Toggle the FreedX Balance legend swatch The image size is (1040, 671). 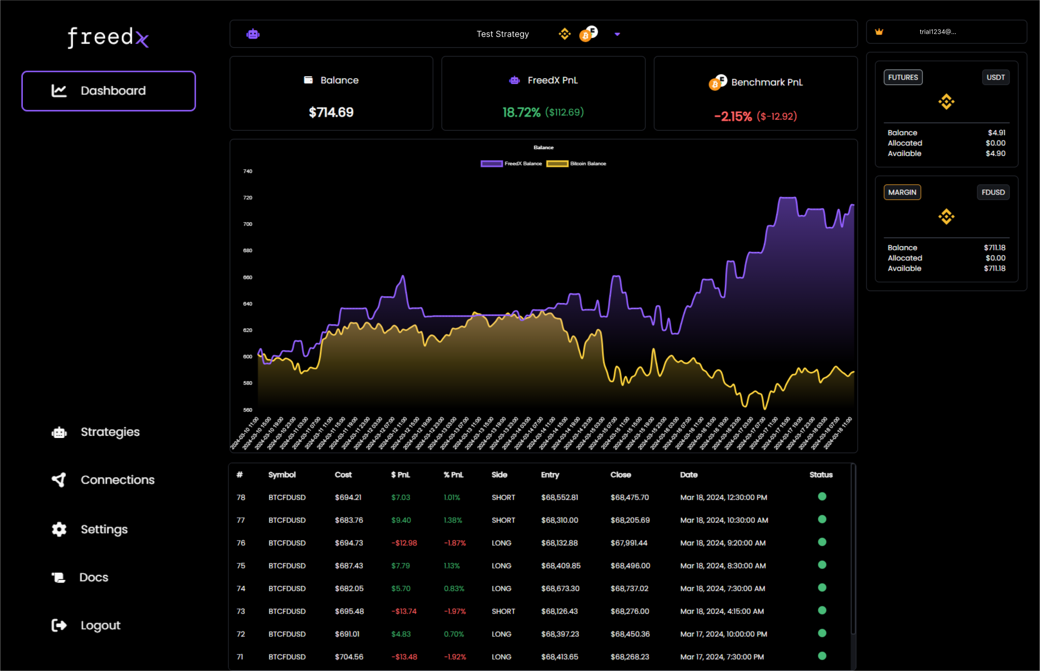coord(492,164)
